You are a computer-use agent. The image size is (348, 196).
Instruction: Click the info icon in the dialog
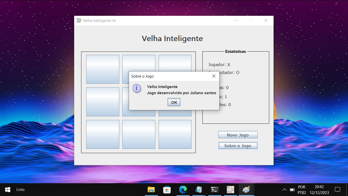click(137, 88)
